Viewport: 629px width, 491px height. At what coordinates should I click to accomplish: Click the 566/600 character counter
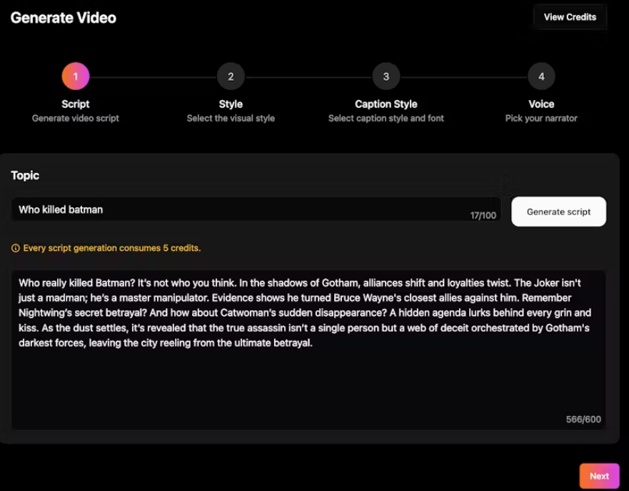583,420
